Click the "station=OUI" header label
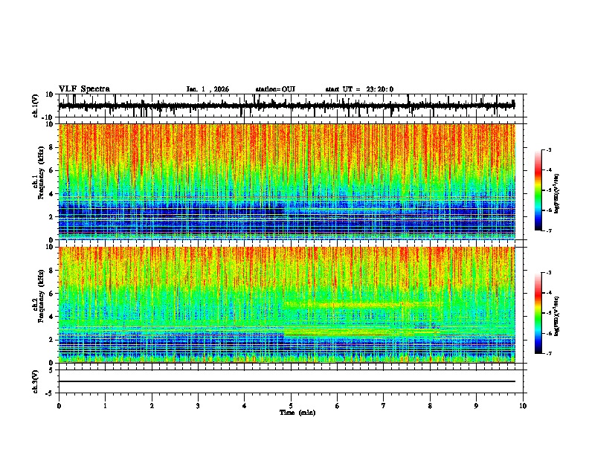The width and height of the screenshot is (589, 455). 275,89
